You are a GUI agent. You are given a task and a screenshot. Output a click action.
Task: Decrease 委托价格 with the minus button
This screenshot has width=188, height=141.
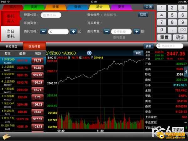tap(43, 32)
